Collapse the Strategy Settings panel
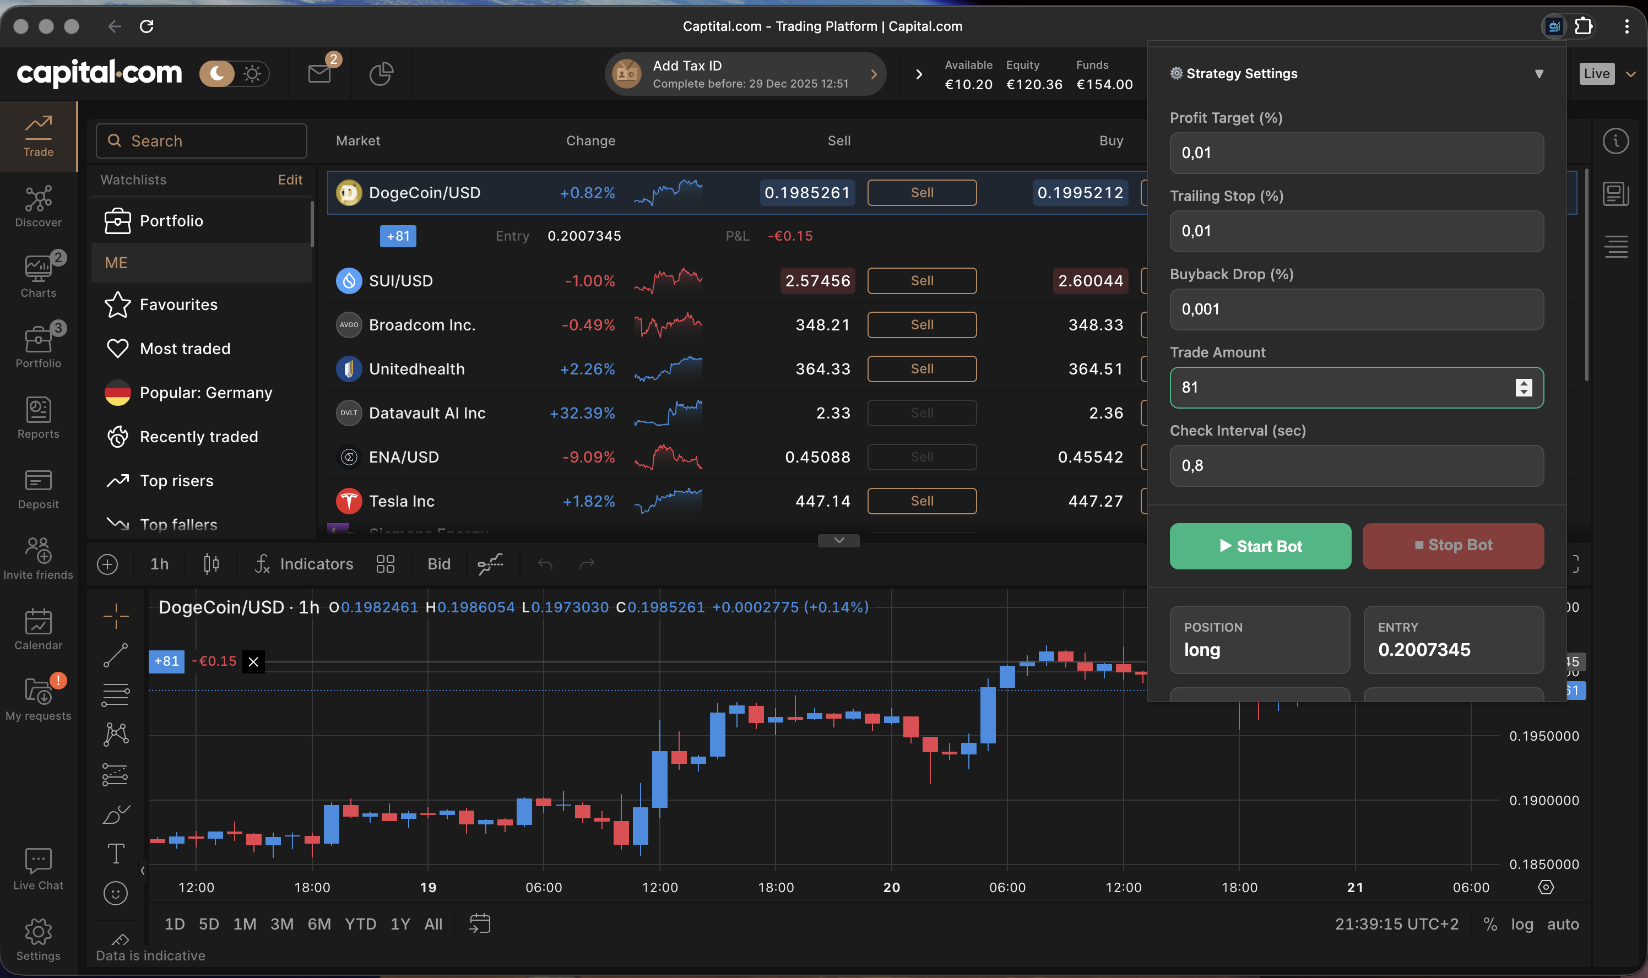The height and width of the screenshot is (978, 1648). (x=1538, y=73)
